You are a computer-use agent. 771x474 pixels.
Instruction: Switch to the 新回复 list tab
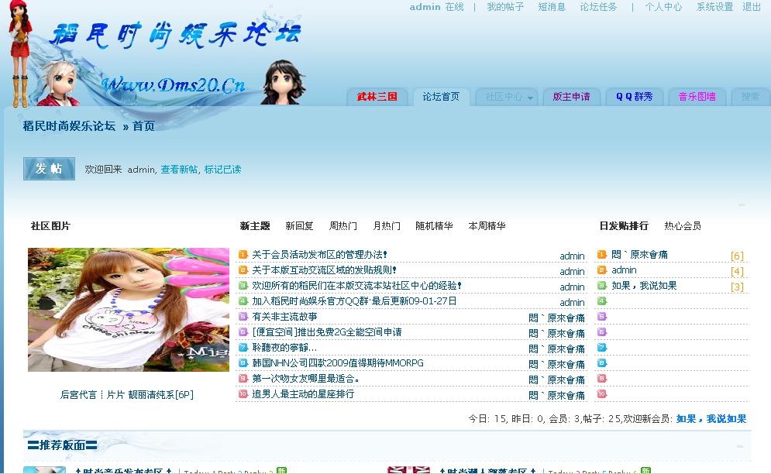point(299,226)
